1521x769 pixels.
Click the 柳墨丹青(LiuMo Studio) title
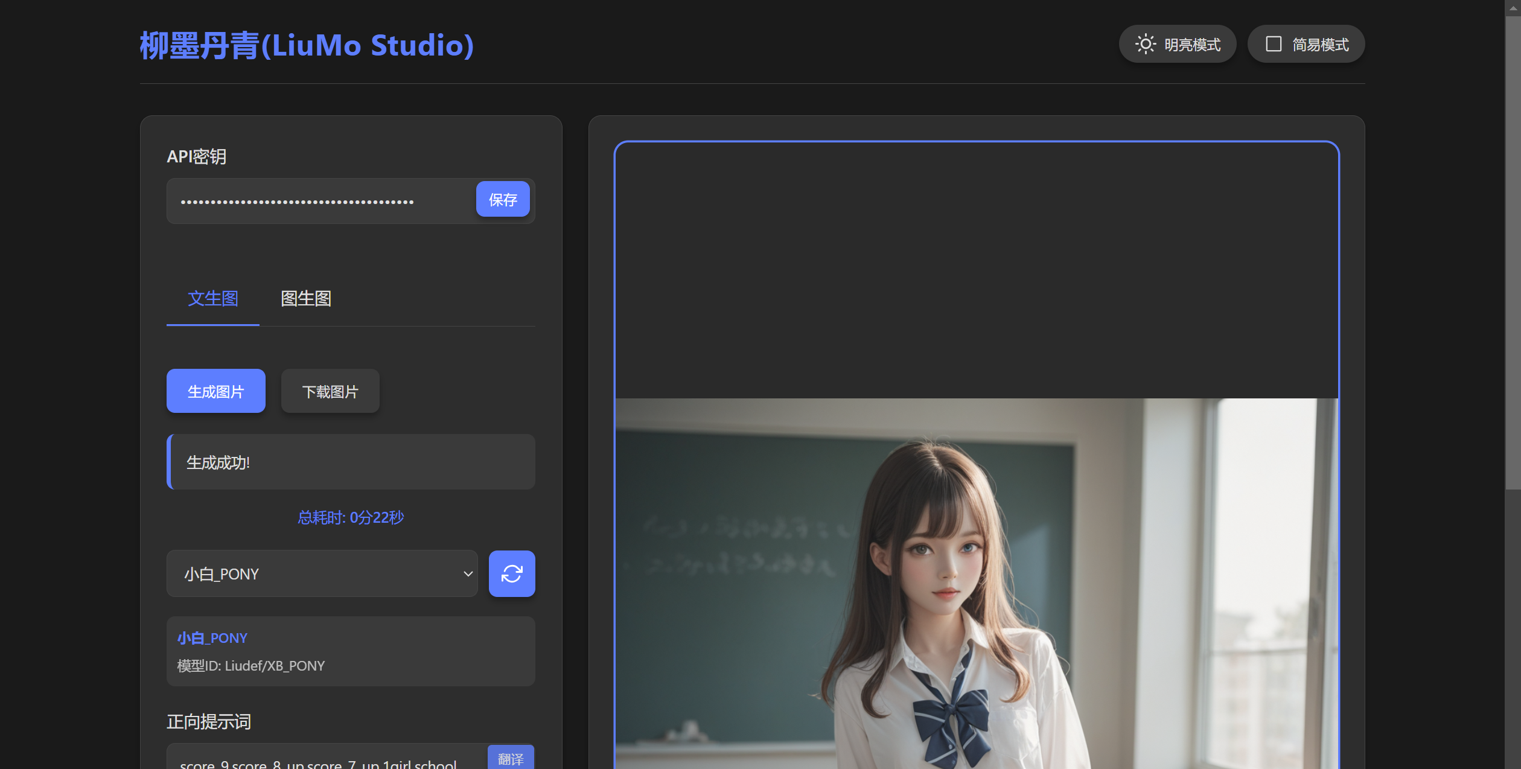(x=307, y=45)
